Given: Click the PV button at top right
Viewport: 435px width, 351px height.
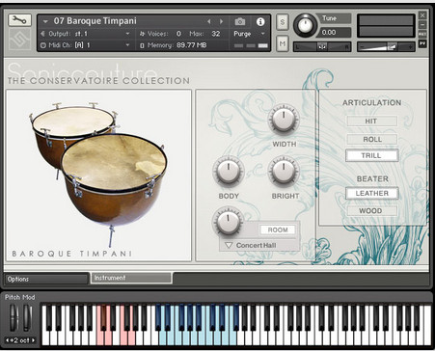Looking at the screenshot, I should tap(422, 43).
